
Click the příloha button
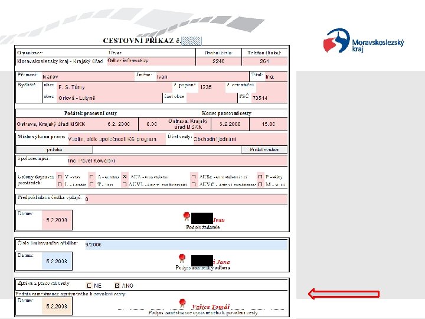(54, 149)
